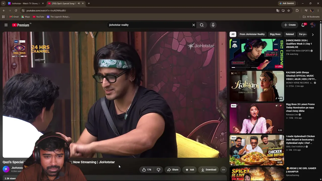
Task: Download the video
Action: tap(209, 170)
